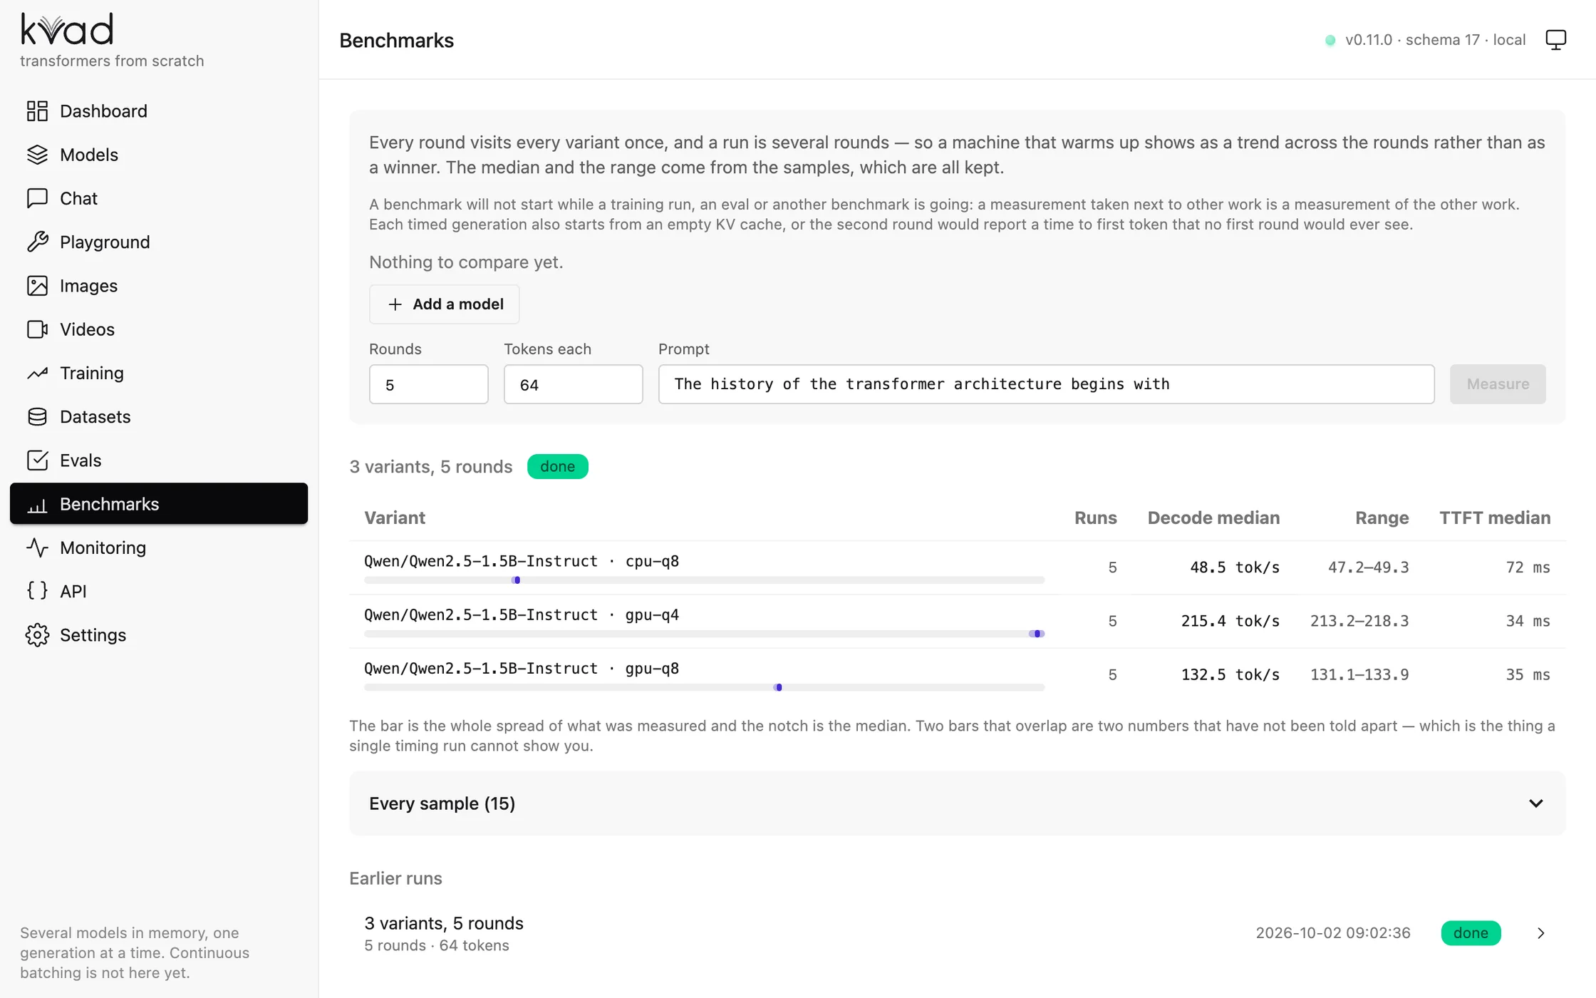
Task: Click the gpu-q8 variant range bar
Action: (x=704, y=687)
